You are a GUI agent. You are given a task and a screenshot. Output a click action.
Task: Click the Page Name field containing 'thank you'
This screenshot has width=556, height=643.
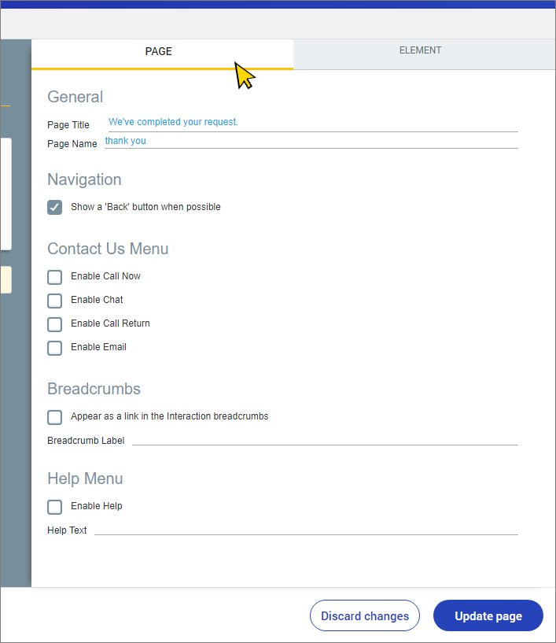pyautogui.click(x=311, y=141)
